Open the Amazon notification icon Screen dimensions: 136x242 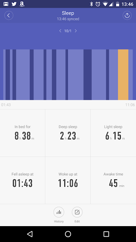pos(22,4)
